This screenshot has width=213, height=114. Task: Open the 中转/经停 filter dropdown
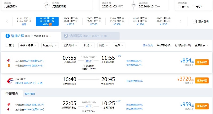pos(28,45)
